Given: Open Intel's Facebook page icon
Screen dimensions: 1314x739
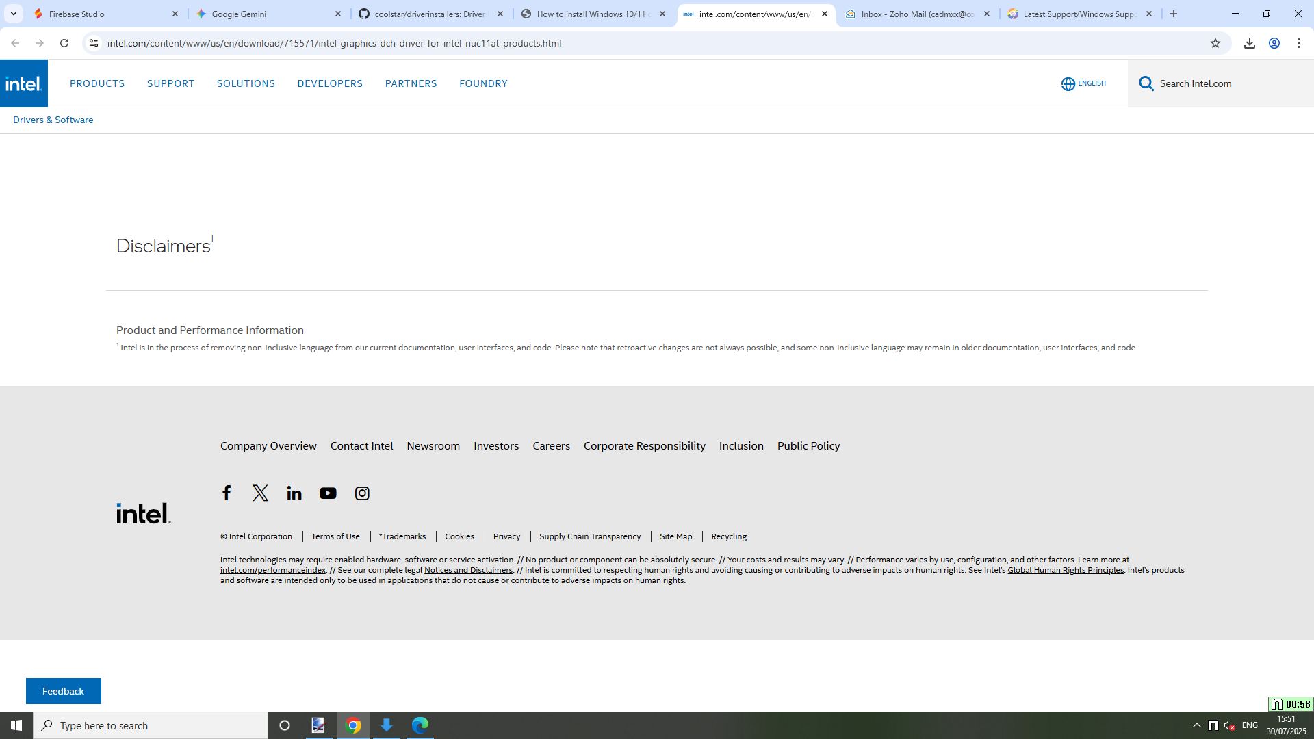Looking at the screenshot, I should tap(227, 493).
